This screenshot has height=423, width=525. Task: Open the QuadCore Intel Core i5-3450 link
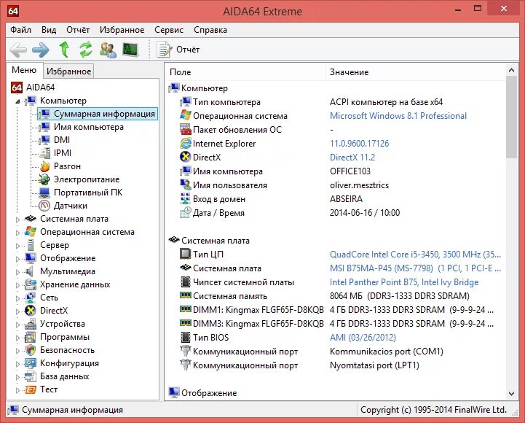point(415,255)
